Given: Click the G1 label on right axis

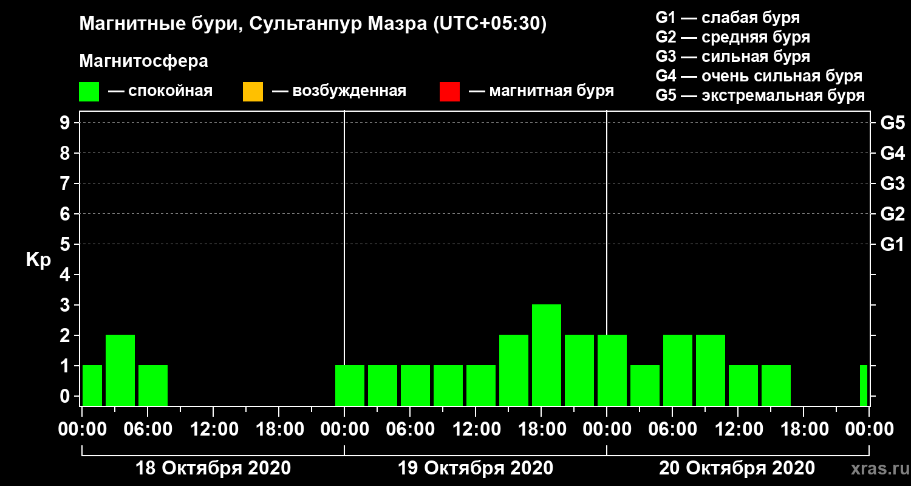Looking at the screenshot, I should [x=892, y=245].
